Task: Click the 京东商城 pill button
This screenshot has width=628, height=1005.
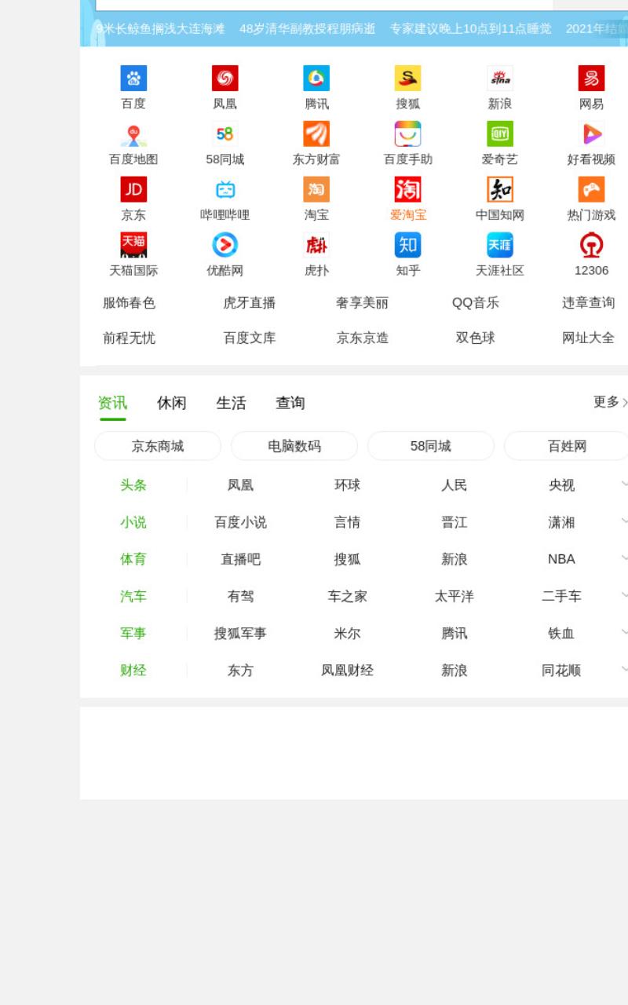Action: (158, 446)
